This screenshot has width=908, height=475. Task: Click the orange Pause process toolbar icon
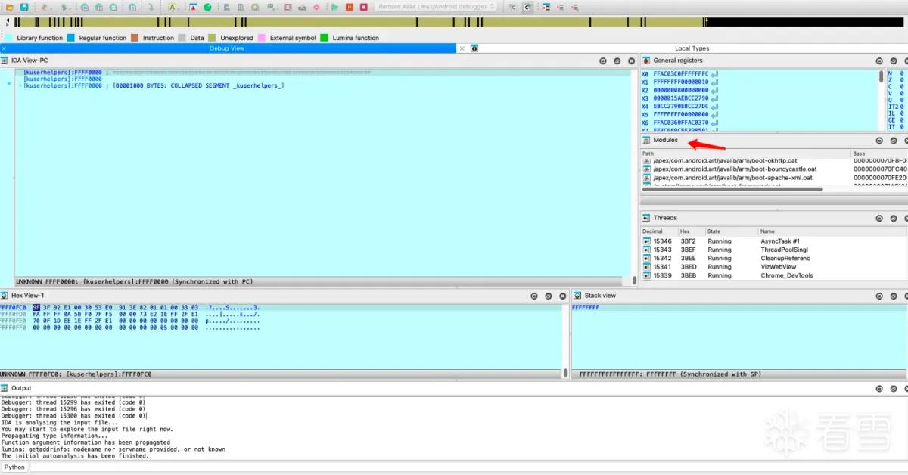(x=349, y=7)
